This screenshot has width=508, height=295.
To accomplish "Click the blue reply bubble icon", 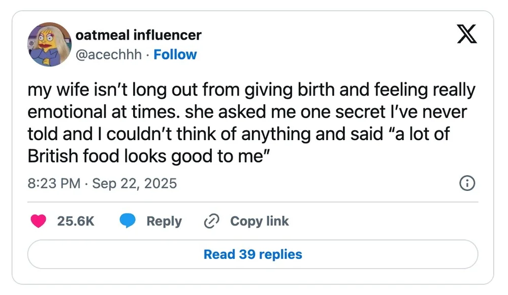I will pyautogui.click(x=128, y=221).
